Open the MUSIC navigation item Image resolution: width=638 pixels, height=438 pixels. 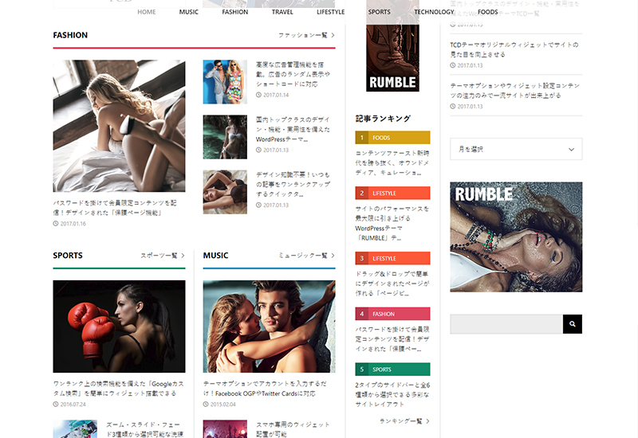(x=189, y=12)
